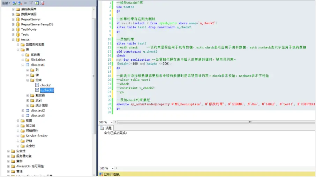Expand the Tests database

click(13, 34)
